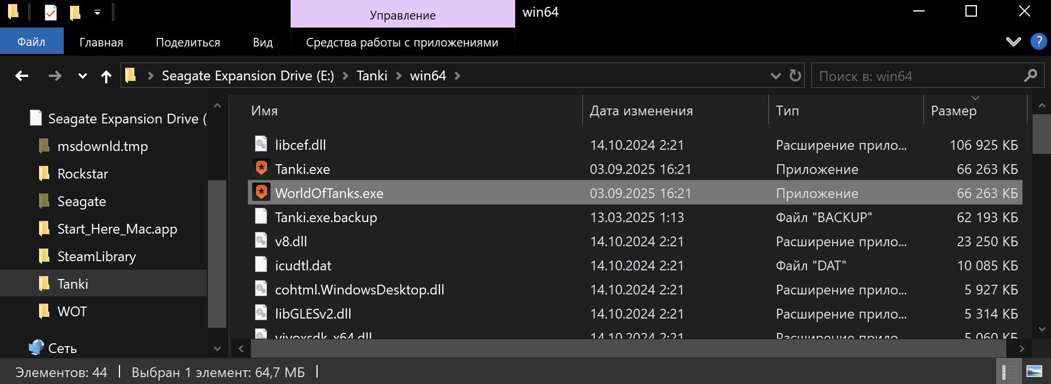1051x384 pixels.
Task: Customize Quick Access Toolbar dropdown
Action: [97, 12]
